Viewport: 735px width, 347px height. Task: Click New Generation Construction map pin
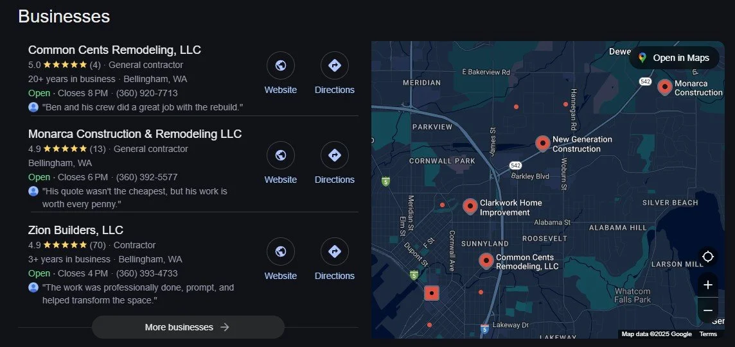coord(543,143)
